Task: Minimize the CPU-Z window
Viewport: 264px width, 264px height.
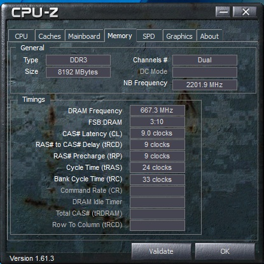Action: 223,11
